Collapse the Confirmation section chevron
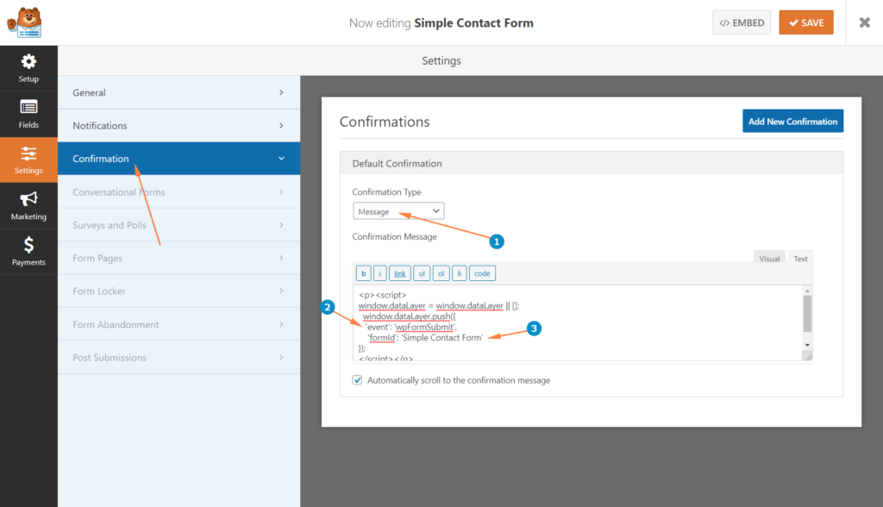This screenshot has width=883, height=507. click(x=281, y=159)
